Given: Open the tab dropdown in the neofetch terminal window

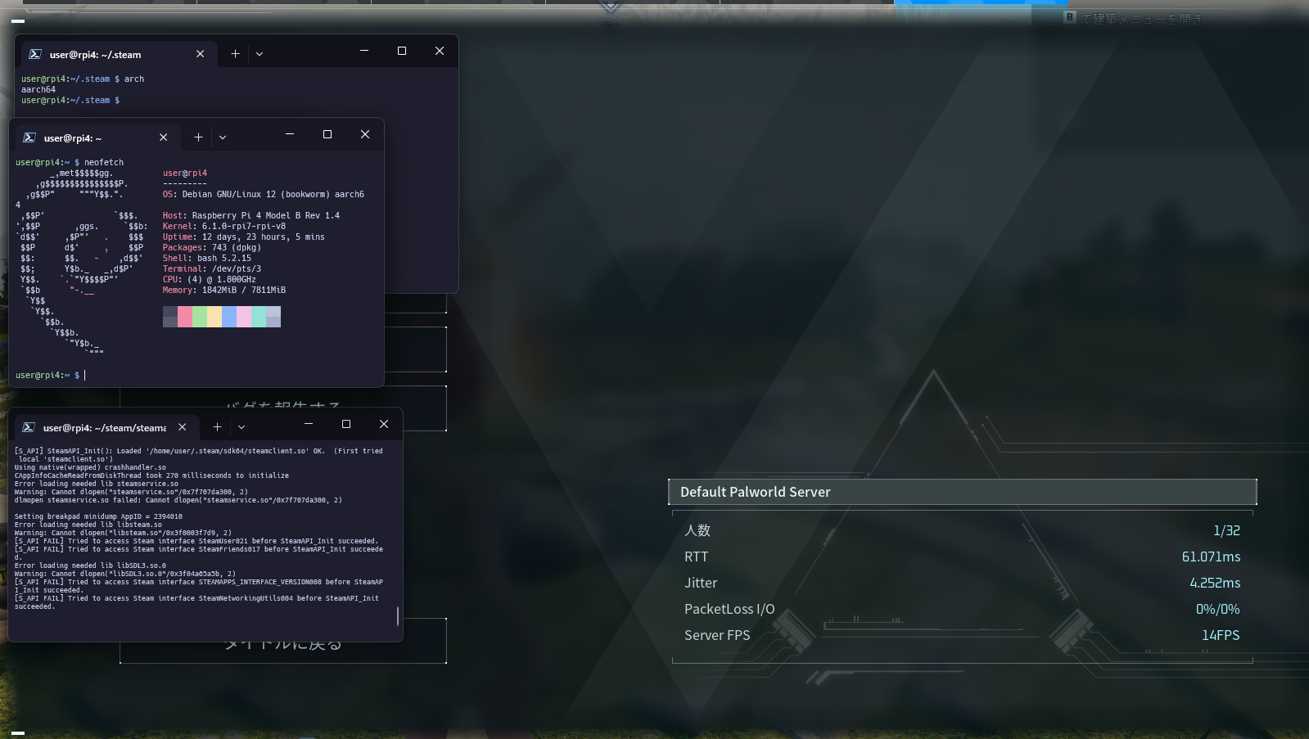Looking at the screenshot, I should click(x=223, y=137).
